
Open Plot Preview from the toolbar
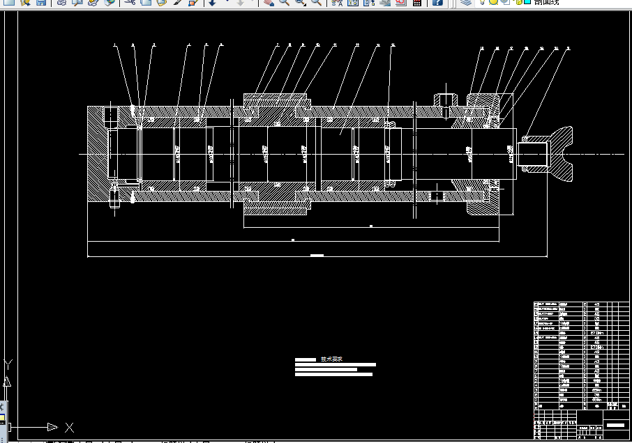(77, 2)
